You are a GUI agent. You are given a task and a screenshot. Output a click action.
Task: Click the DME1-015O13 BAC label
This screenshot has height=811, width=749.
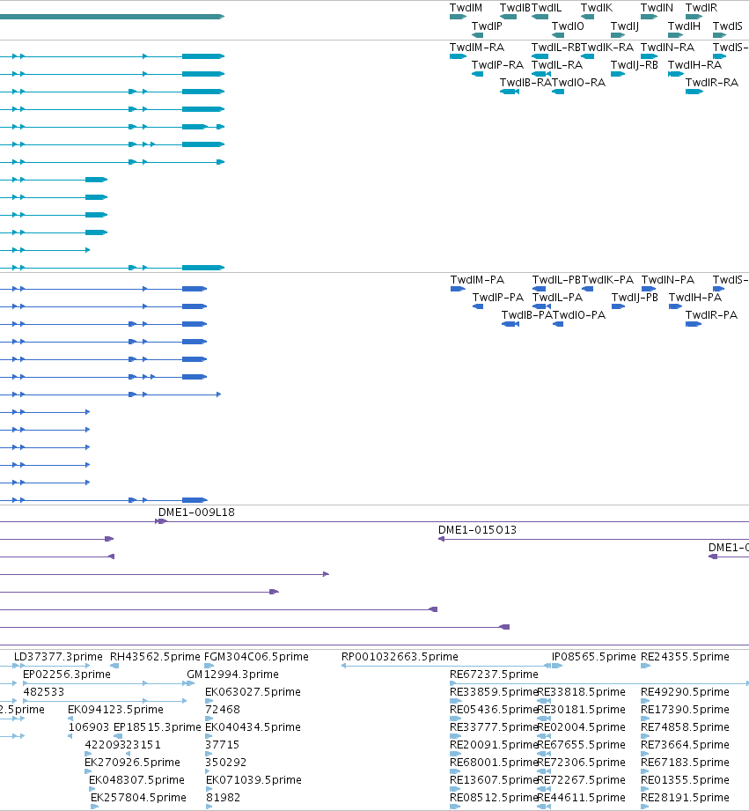click(477, 529)
